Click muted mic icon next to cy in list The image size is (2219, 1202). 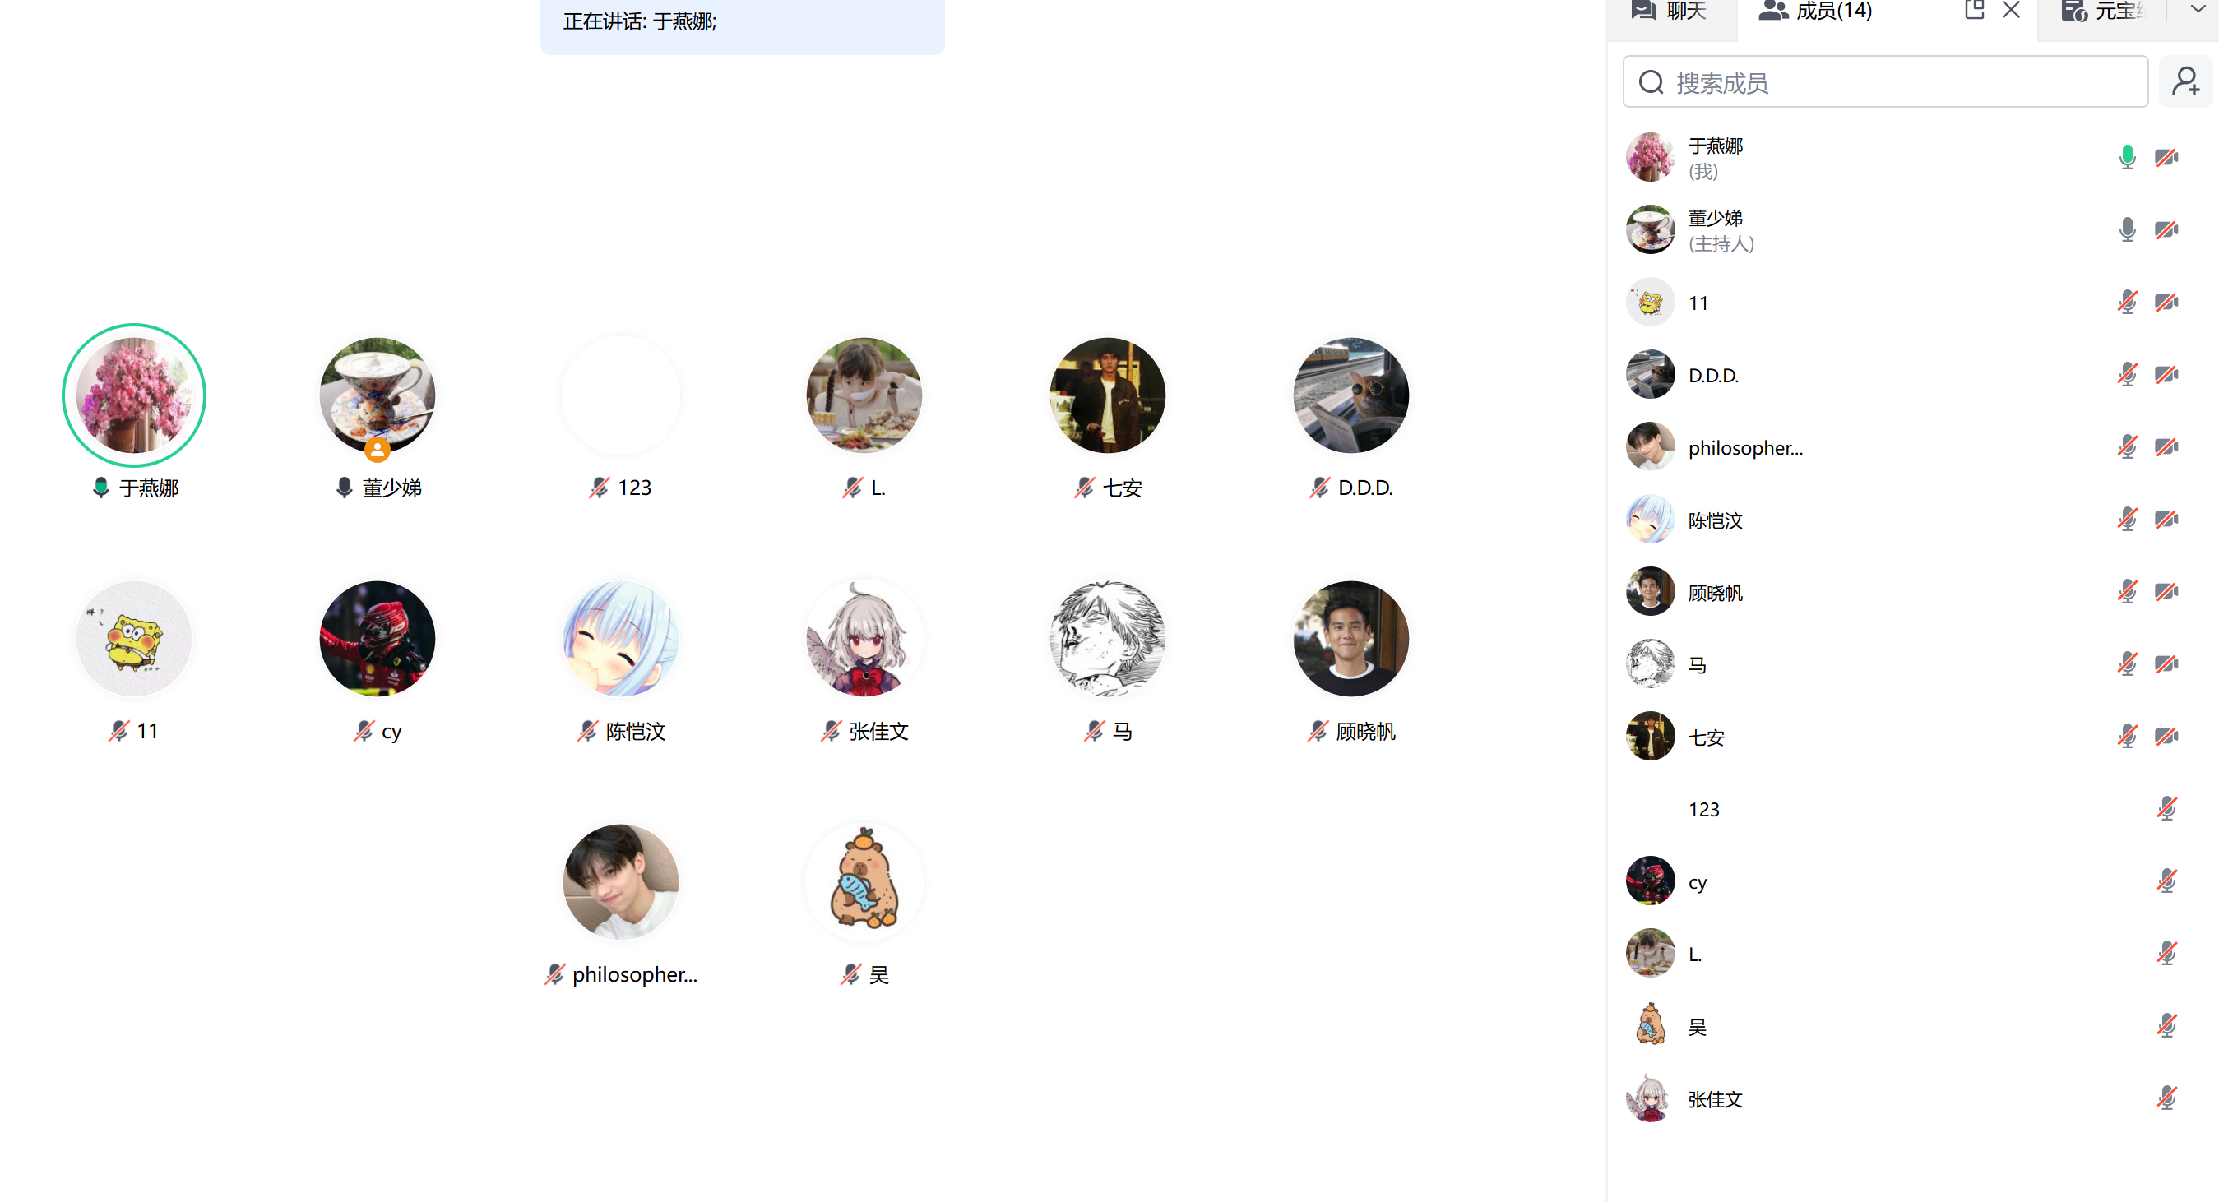(2166, 880)
